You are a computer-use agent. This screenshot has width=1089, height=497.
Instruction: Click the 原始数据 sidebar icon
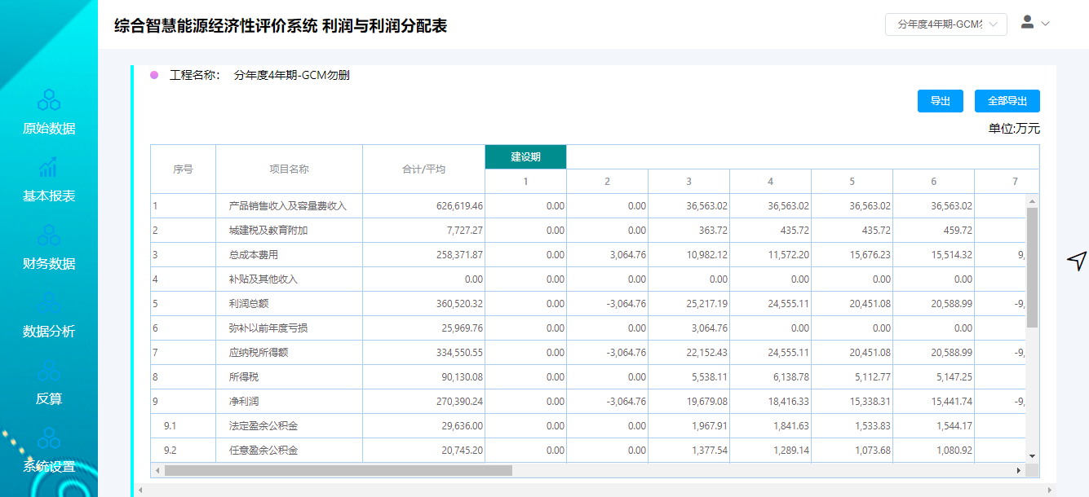pos(49,100)
